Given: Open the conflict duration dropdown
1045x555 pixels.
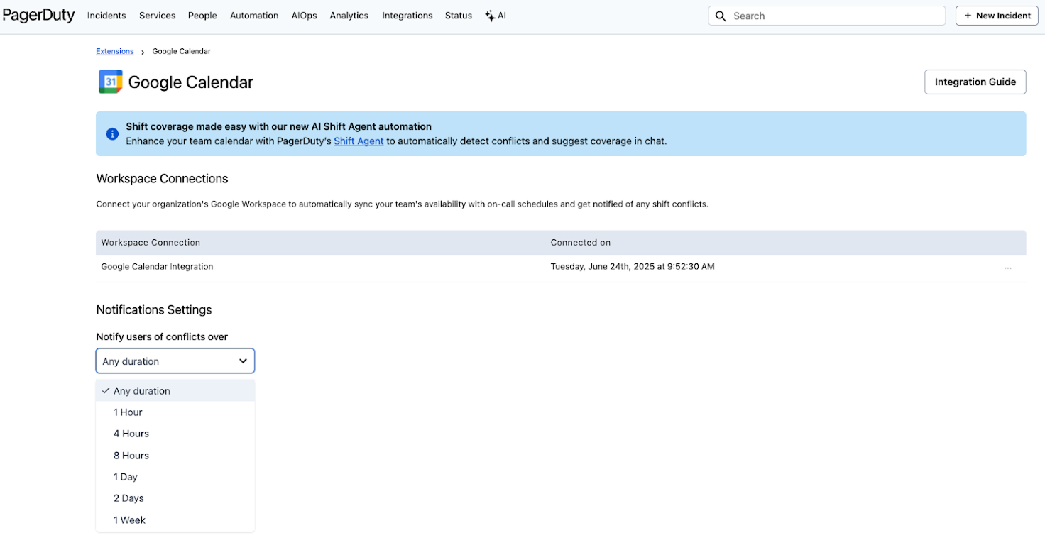Looking at the screenshot, I should 175,361.
